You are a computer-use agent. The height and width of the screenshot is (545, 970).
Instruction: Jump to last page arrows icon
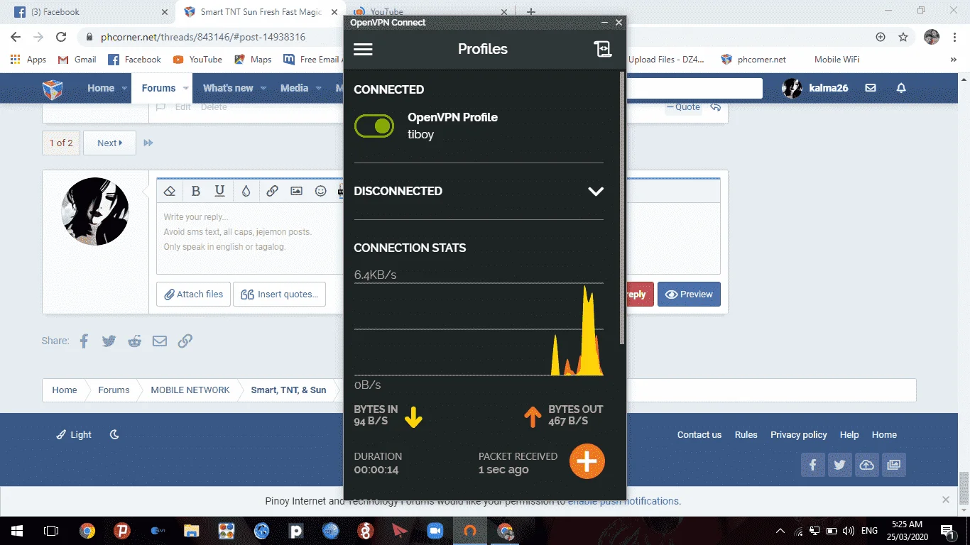(148, 143)
